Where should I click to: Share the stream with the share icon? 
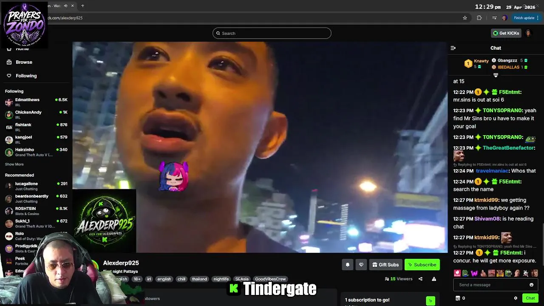pos(420,279)
